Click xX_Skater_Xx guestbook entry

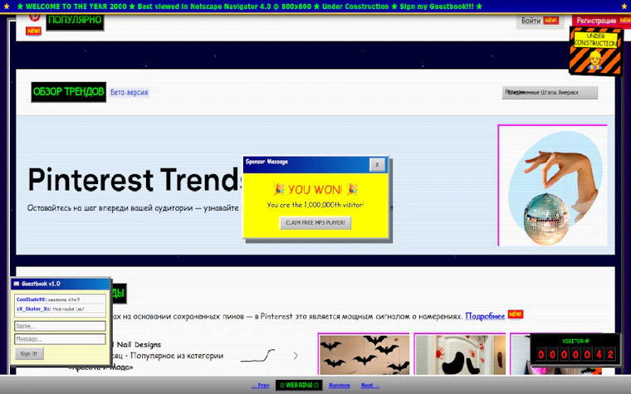click(x=60, y=309)
